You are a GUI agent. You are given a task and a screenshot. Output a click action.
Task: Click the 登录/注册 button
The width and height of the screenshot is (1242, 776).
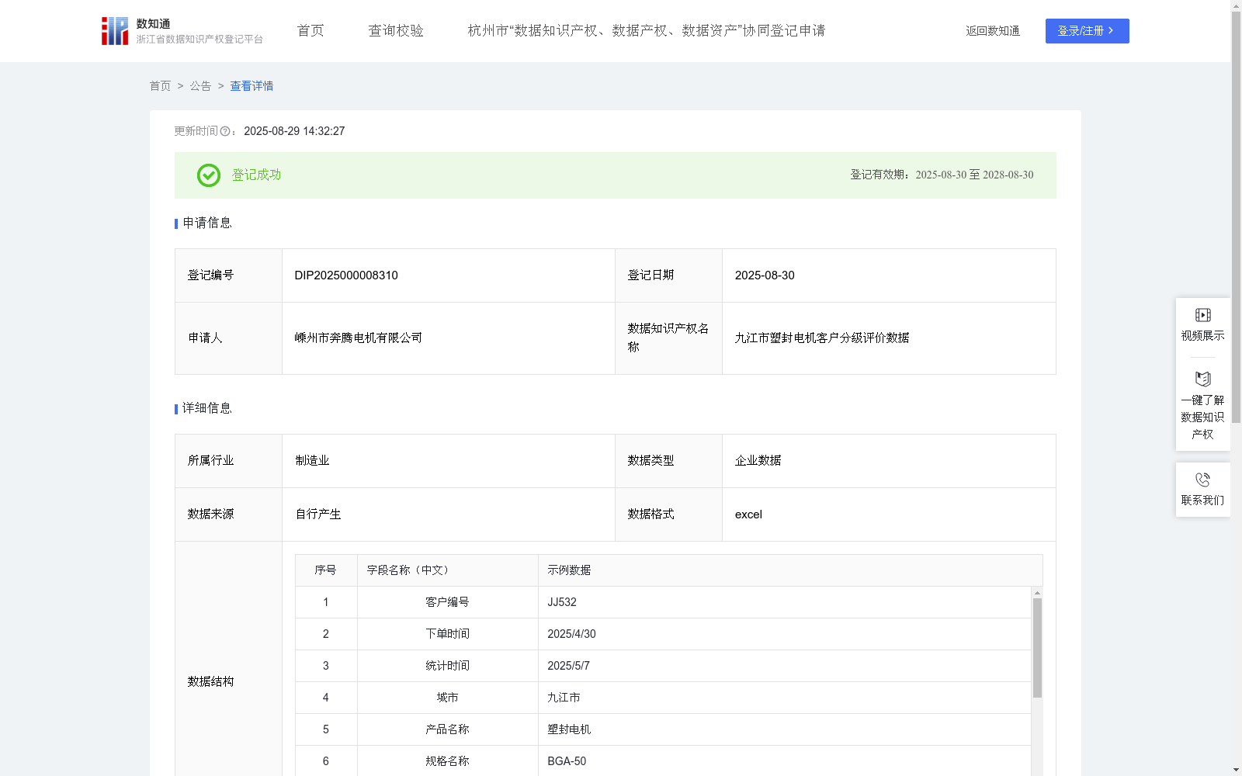tap(1087, 31)
